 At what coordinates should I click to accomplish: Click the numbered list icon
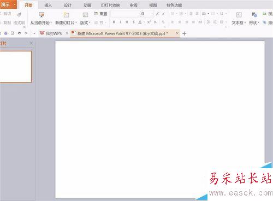tap(181, 14)
